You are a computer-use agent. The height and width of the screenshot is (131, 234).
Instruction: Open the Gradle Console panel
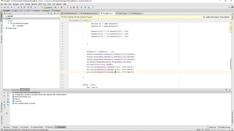pyautogui.click(x=224, y=127)
